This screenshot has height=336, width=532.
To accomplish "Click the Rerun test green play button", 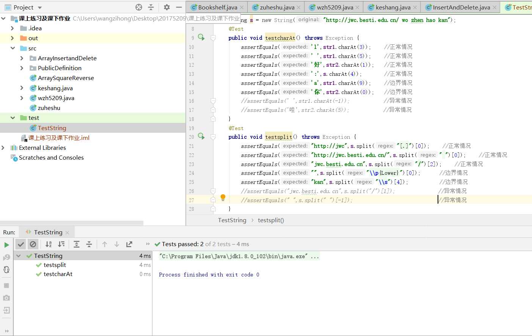I will click(x=6, y=245).
